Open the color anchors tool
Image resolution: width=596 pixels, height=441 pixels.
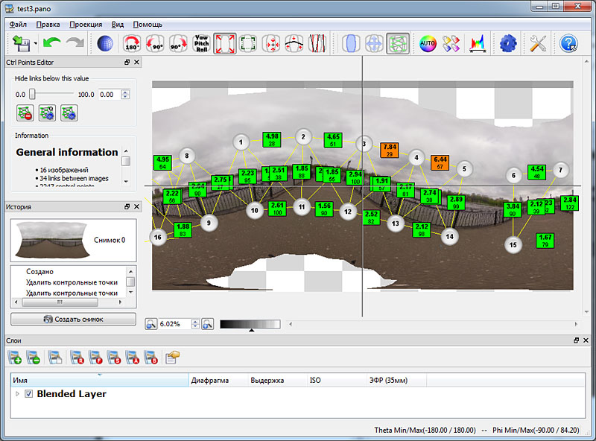451,43
